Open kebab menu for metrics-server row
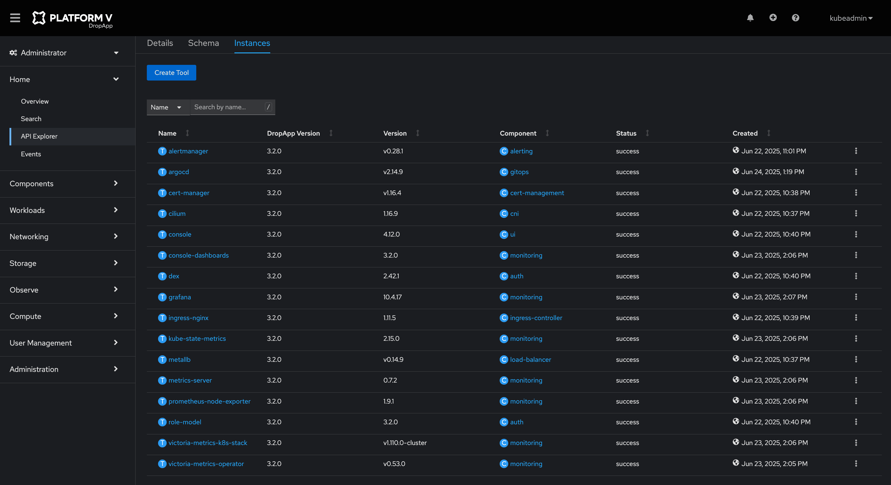891x485 pixels. pos(856,380)
